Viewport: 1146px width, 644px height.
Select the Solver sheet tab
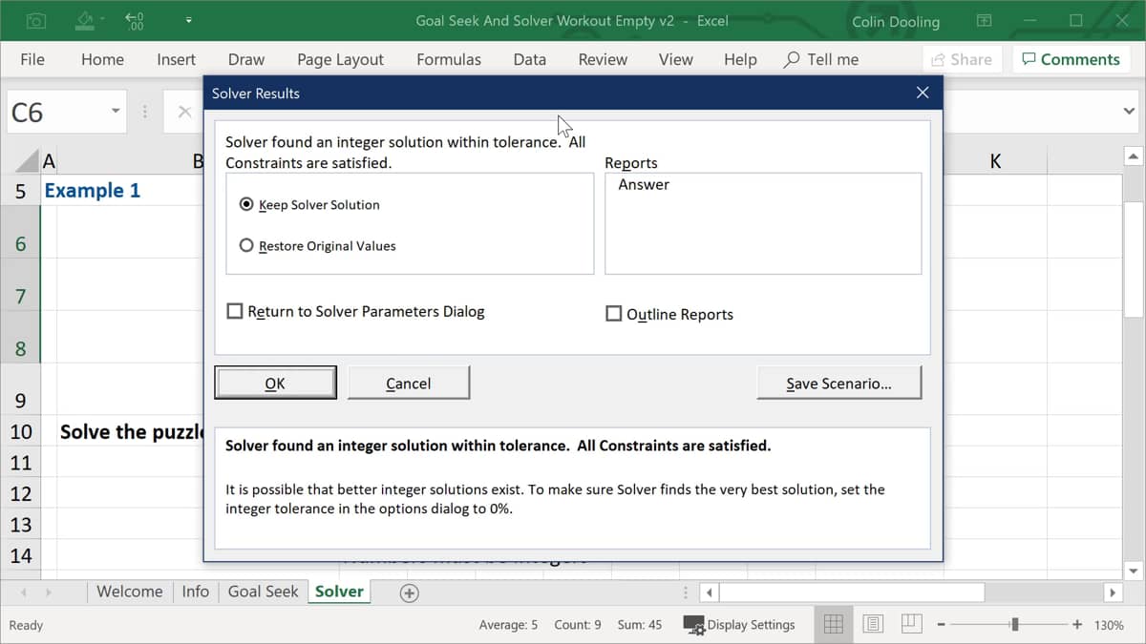pyautogui.click(x=339, y=592)
